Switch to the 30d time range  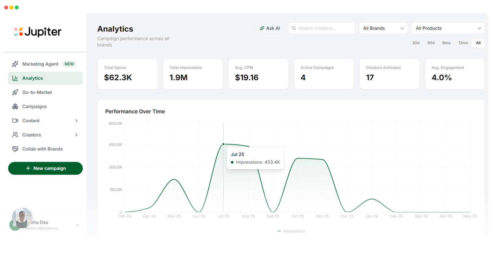point(416,43)
